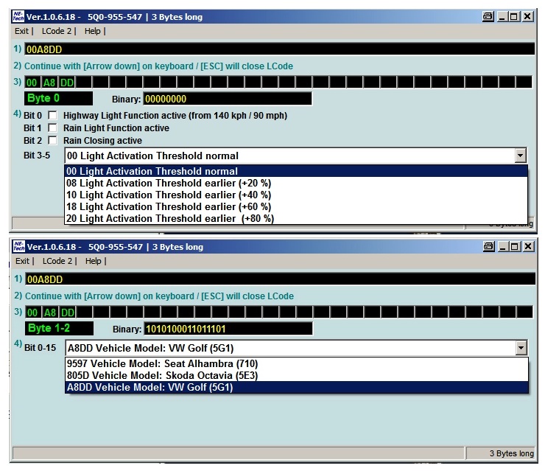Image resolution: width=545 pixels, height=471 pixels.
Task: Tick the Rain Light Function active checkbox
Action: [x=52, y=128]
